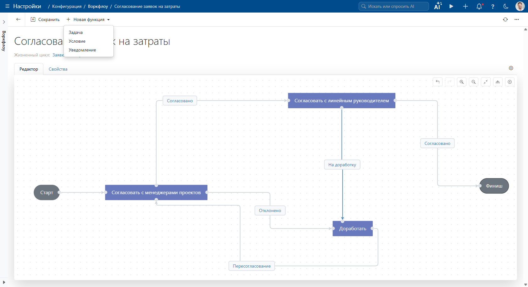
Task: Click the undo arrow in canvas toolbar
Action: 437,82
